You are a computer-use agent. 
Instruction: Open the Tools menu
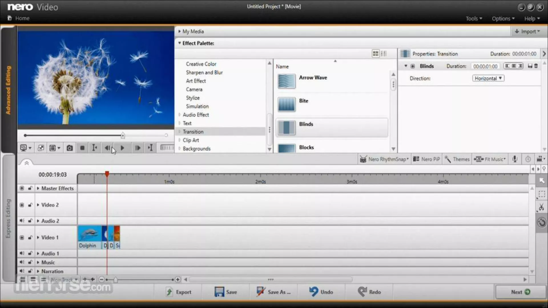(474, 19)
